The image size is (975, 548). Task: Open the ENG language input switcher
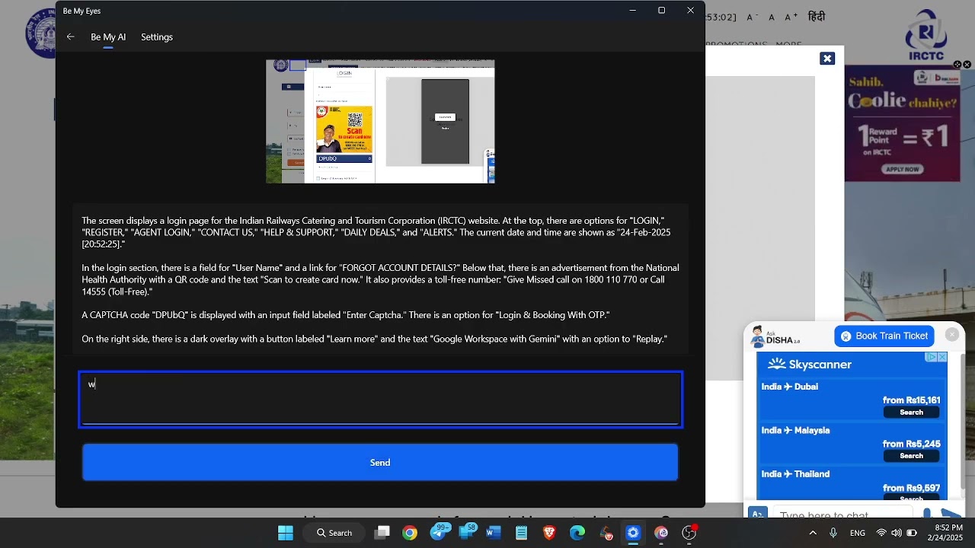tap(858, 533)
